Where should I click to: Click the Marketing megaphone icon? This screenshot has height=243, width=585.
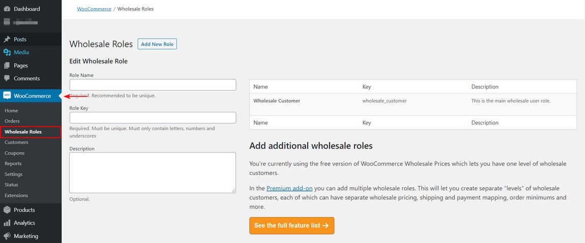point(7,236)
